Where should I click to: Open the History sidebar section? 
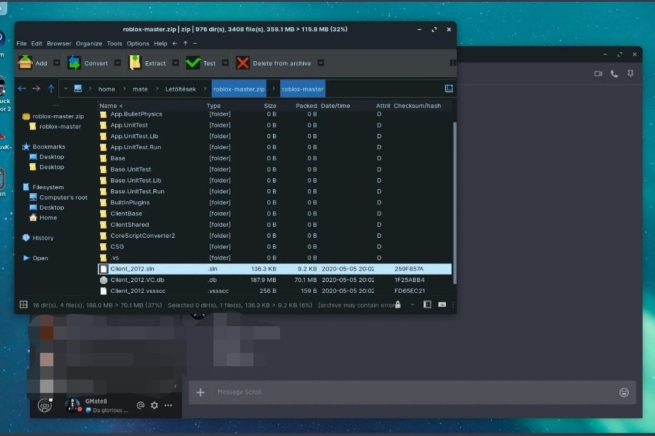click(38, 238)
